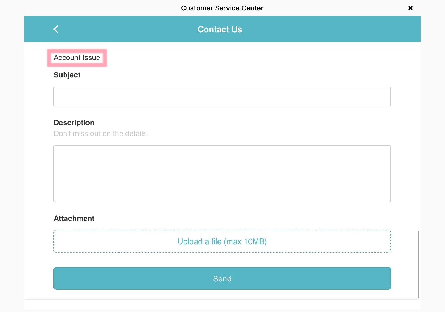445x312 pixels.
Task: Focus the Subject input field
Action: point(222,96)
